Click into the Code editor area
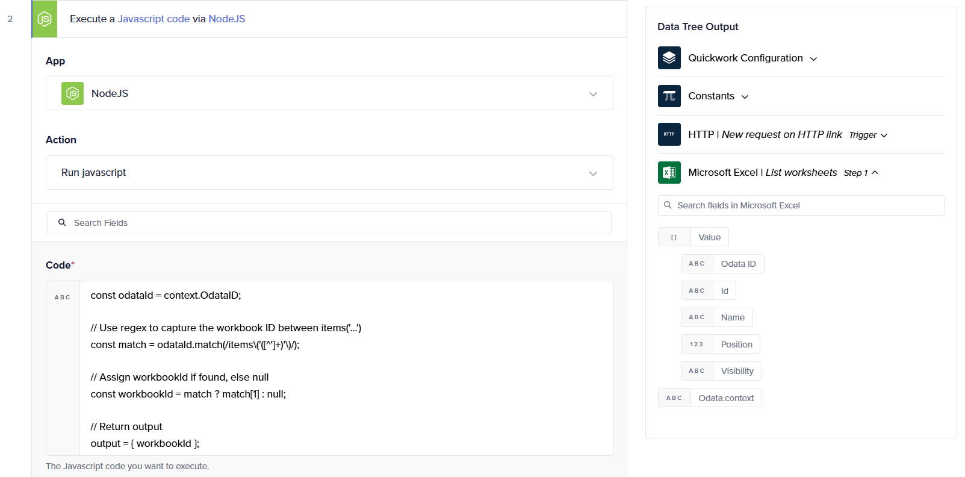This screenshot has height=477, width=965. pyautogui.click(x=346, y=369)
